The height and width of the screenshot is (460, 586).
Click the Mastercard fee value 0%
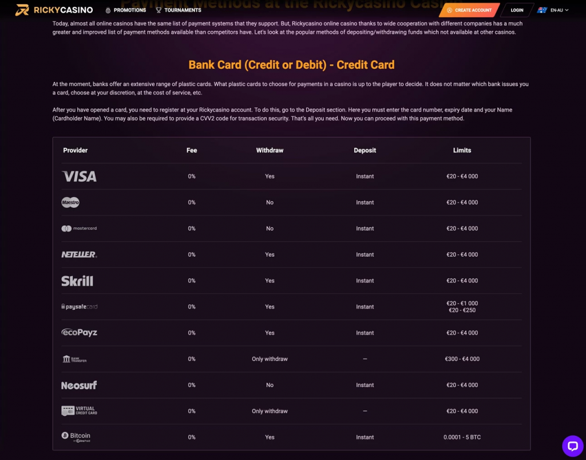(192, 229)
